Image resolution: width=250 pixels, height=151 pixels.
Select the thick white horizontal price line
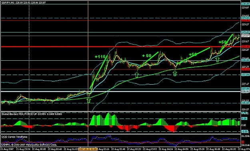121,91
